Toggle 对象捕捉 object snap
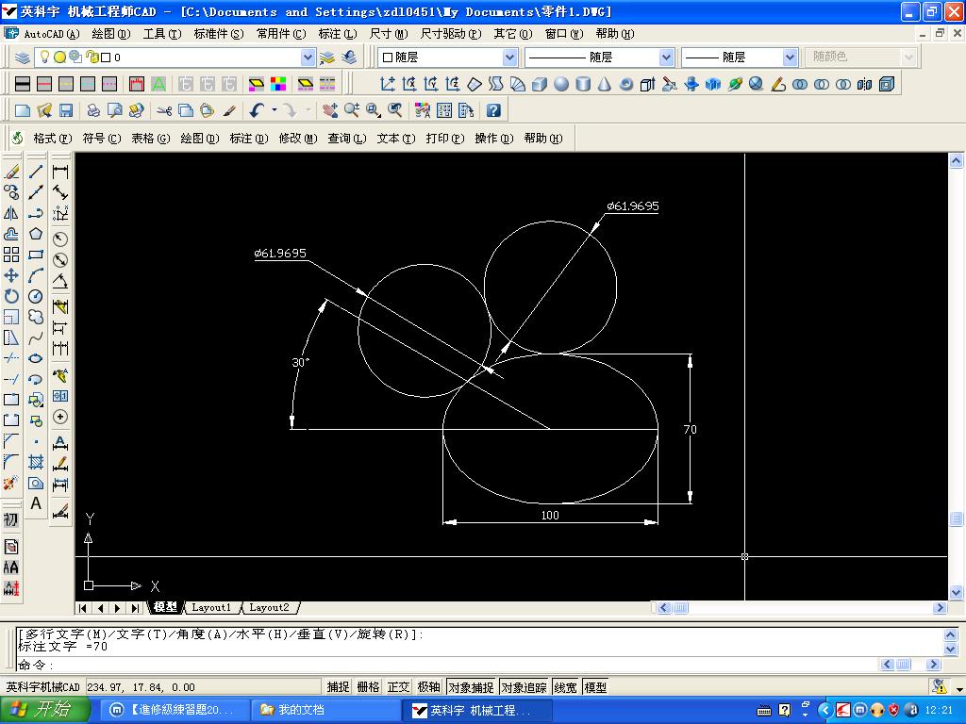This screenshot has width=966, height=724. [471, 687]
